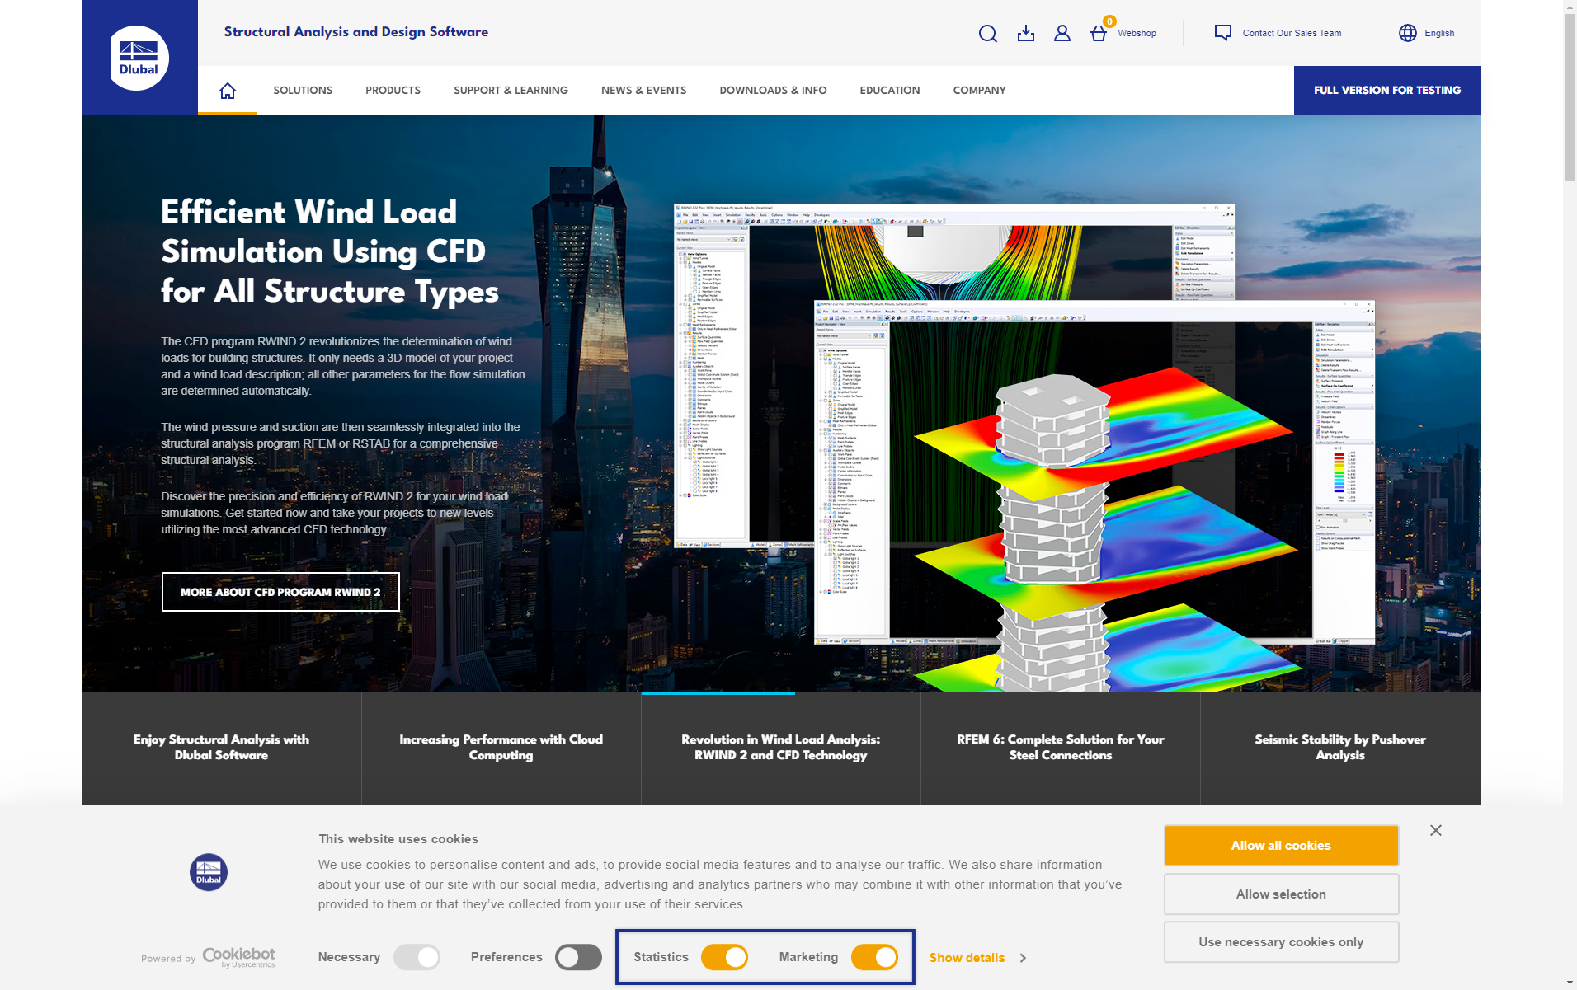Click the downloads tray icon in header
The image size is (1577, 990).
pyautogui.click(x=1025, y=33)
